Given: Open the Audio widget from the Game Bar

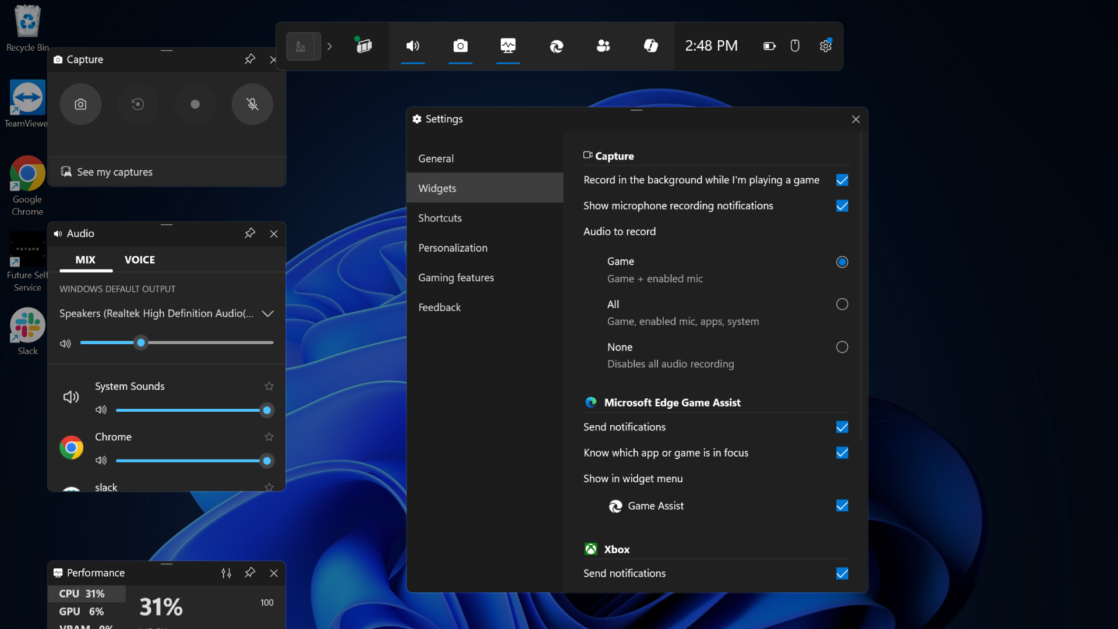Looking at the screenshot, I should coord(413,46).
